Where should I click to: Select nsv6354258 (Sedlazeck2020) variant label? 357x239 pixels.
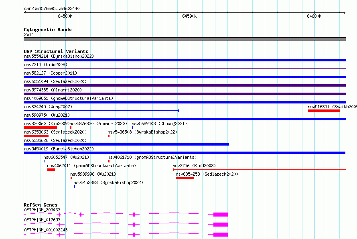click(x=207, y=174)
